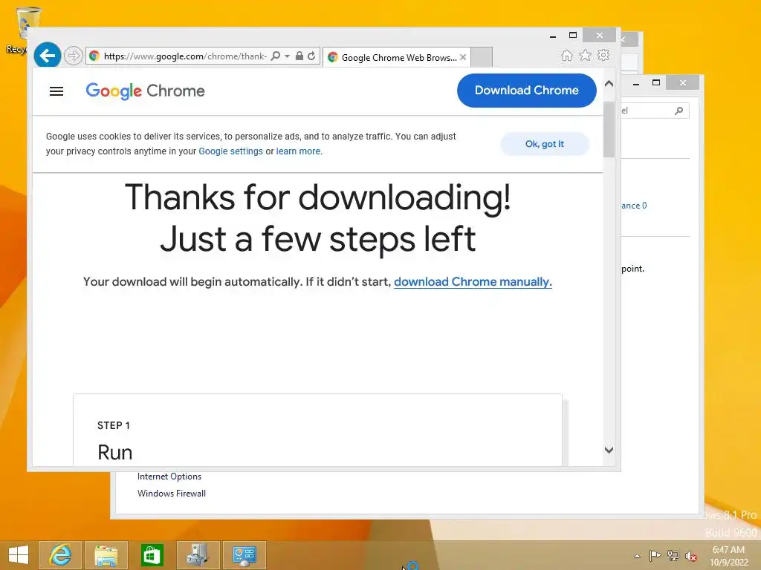Click the scroll down arrow of the page scrollbar
The height and width of the screenshot is (570, 761).
tap(609, 450)
